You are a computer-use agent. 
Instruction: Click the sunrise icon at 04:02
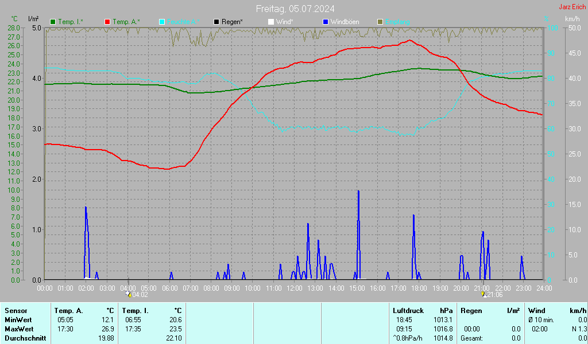[x=129, y=294]
